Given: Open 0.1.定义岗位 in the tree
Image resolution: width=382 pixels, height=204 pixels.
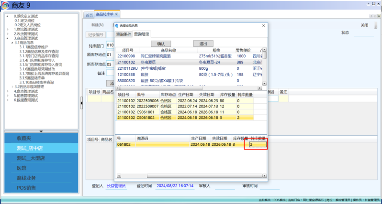Looking at the screenshot, I should (24, 21).
